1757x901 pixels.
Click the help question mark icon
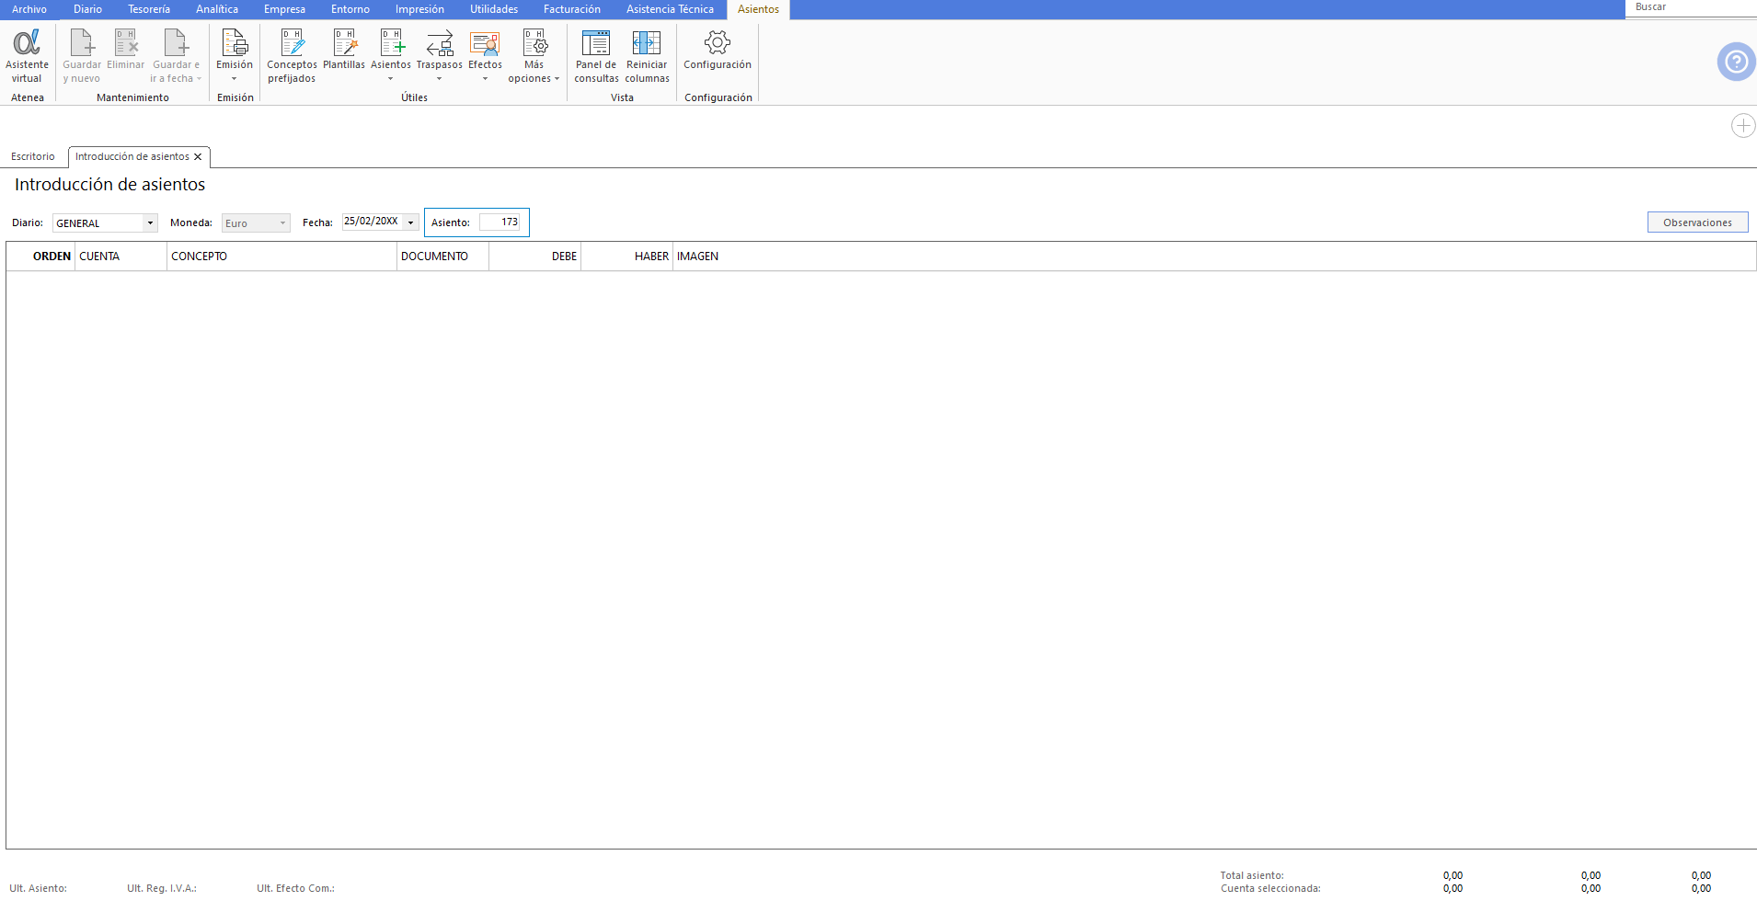point(1736,62)
